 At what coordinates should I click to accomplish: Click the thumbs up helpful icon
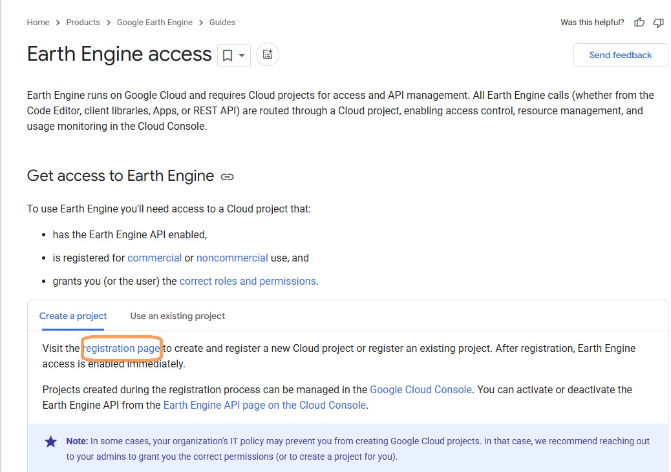click(x=639, y=22)
